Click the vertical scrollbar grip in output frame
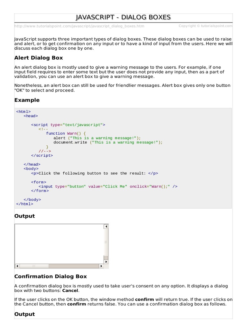This screenshot has height=330, width=247. click(x=106, y=242)
